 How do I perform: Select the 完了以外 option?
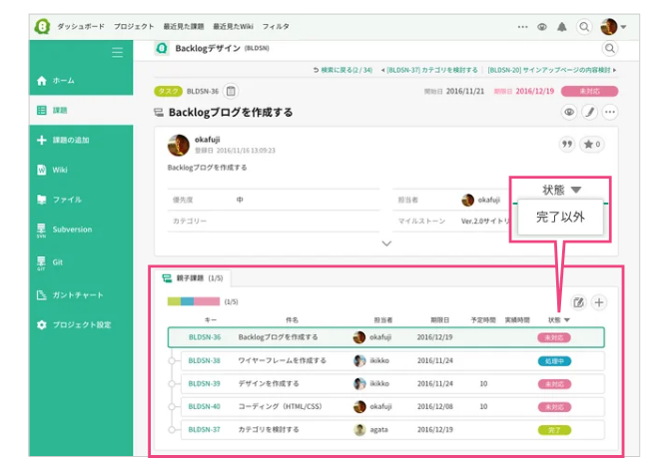(560, 217)
